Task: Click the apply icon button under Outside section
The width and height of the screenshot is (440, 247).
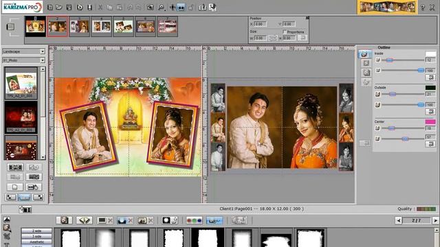Action: [x=430, y=111]
